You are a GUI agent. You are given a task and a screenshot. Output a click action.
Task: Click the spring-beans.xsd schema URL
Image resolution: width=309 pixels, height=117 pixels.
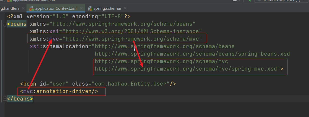pos(192,54)
